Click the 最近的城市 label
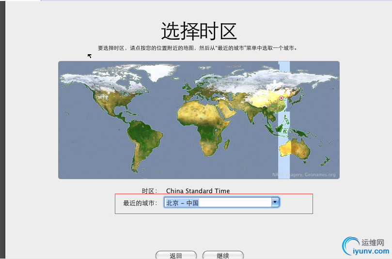This screenshot has height=259, width=392. (x=140, y=203)
